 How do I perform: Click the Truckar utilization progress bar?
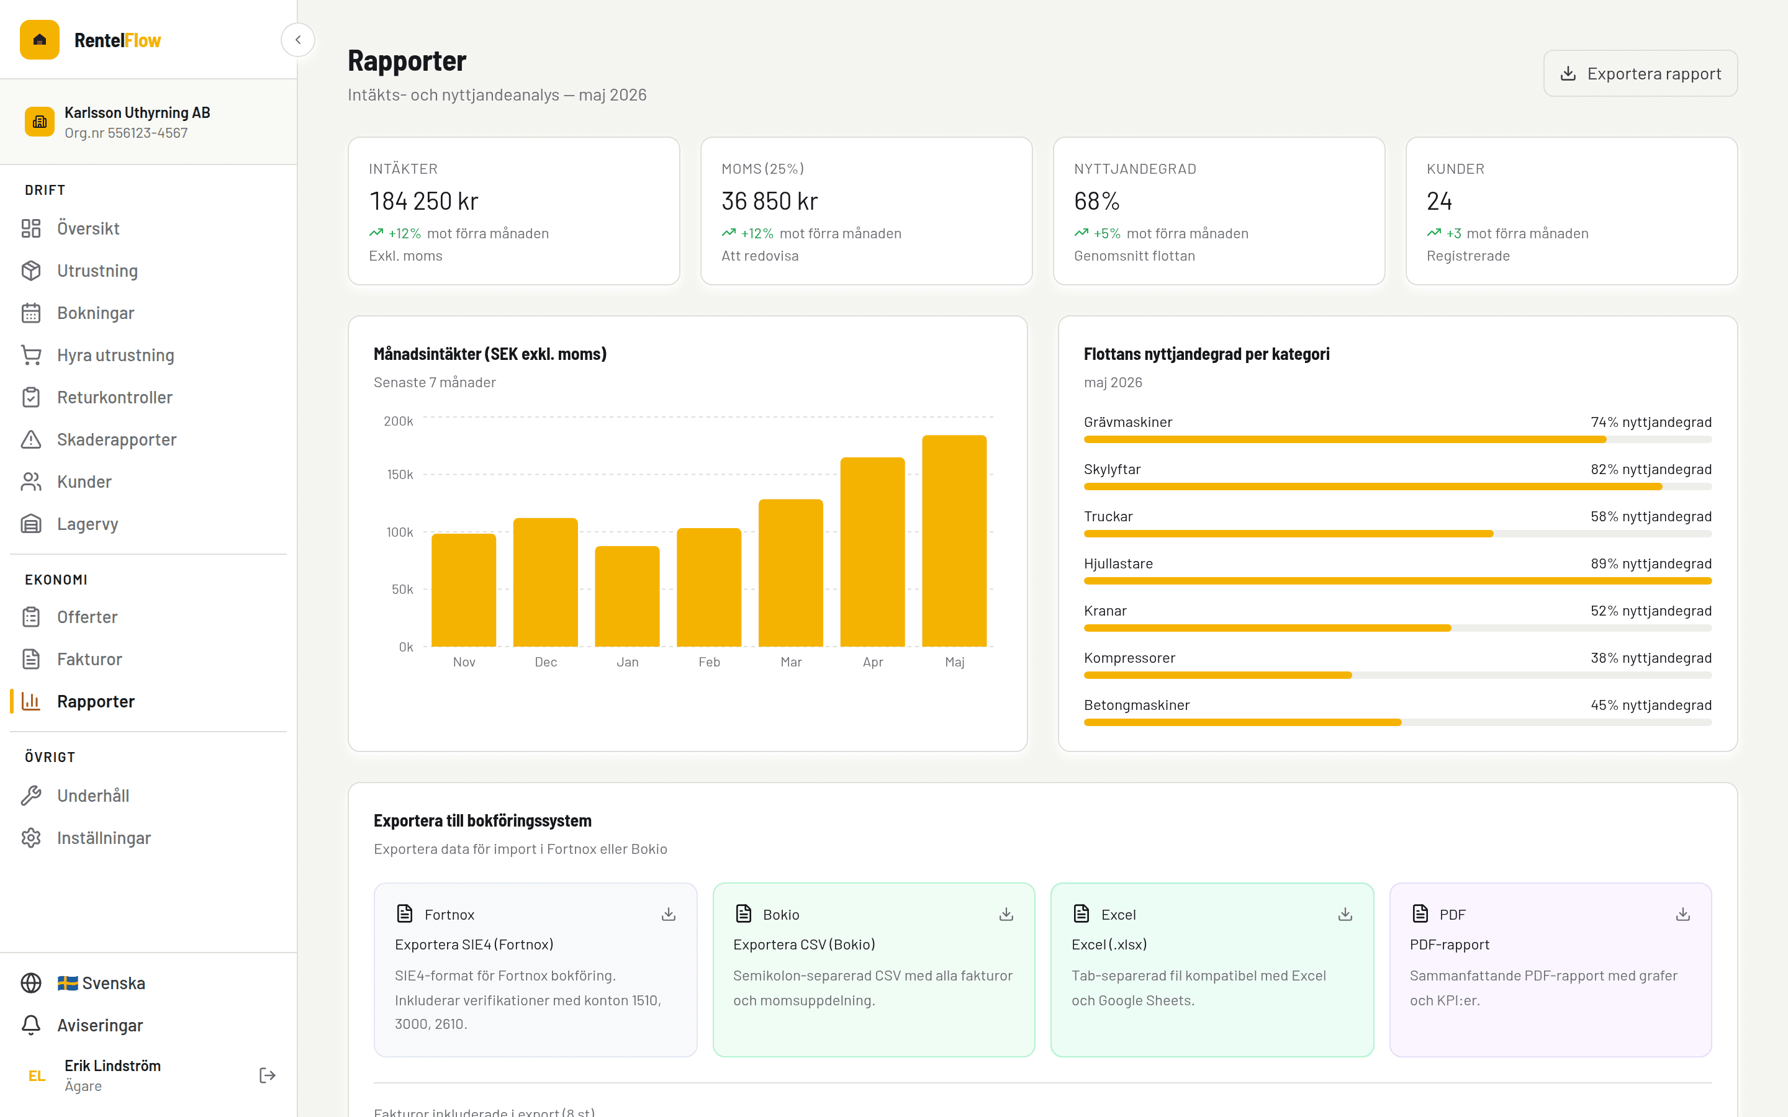click(1397, 534)
